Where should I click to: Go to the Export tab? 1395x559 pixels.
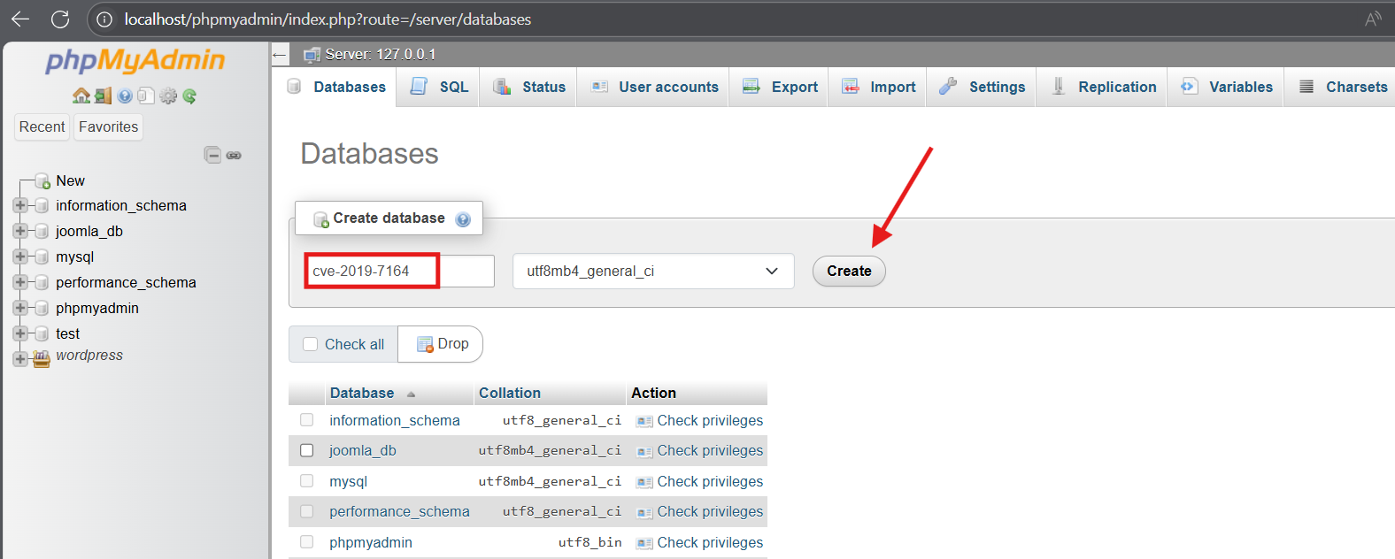point(779,87)
